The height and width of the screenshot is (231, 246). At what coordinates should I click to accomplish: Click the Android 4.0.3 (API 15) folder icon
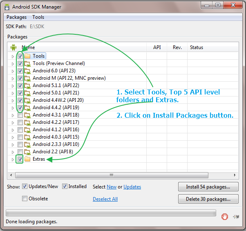point(27,137)
